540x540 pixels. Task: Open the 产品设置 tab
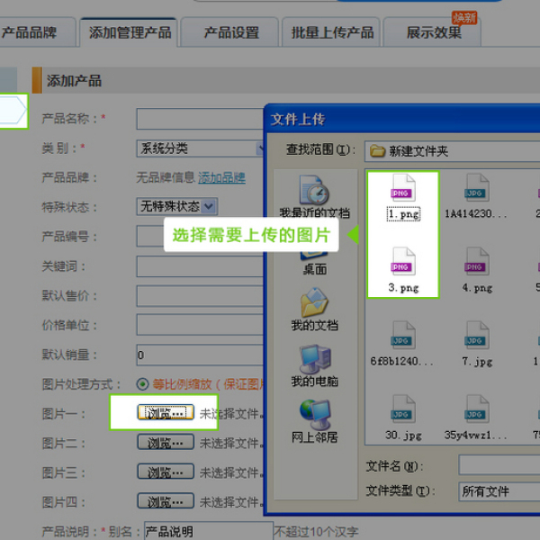(x=230, y=32)
